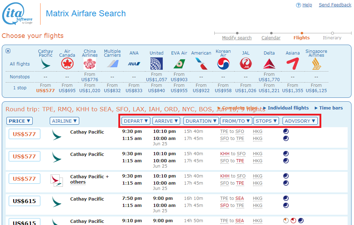The image size is (354, 225).
Task: Open the STOPS filter dropdown
Action: [266, 121]
